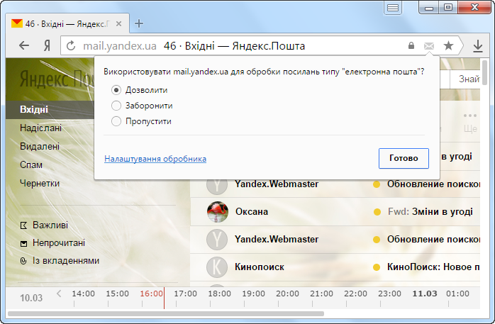Open the КиноПоиск: Новое email subject

(x=433, y=267)
